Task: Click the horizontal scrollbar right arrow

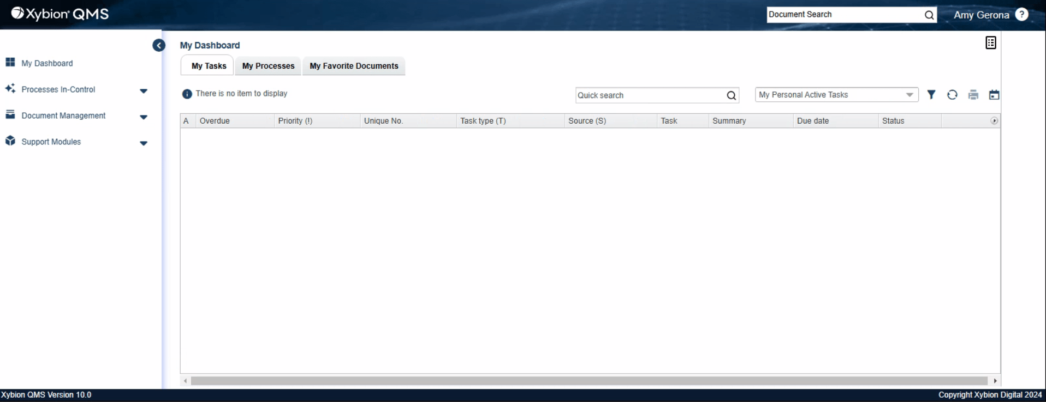Action: tap(995, 381)
